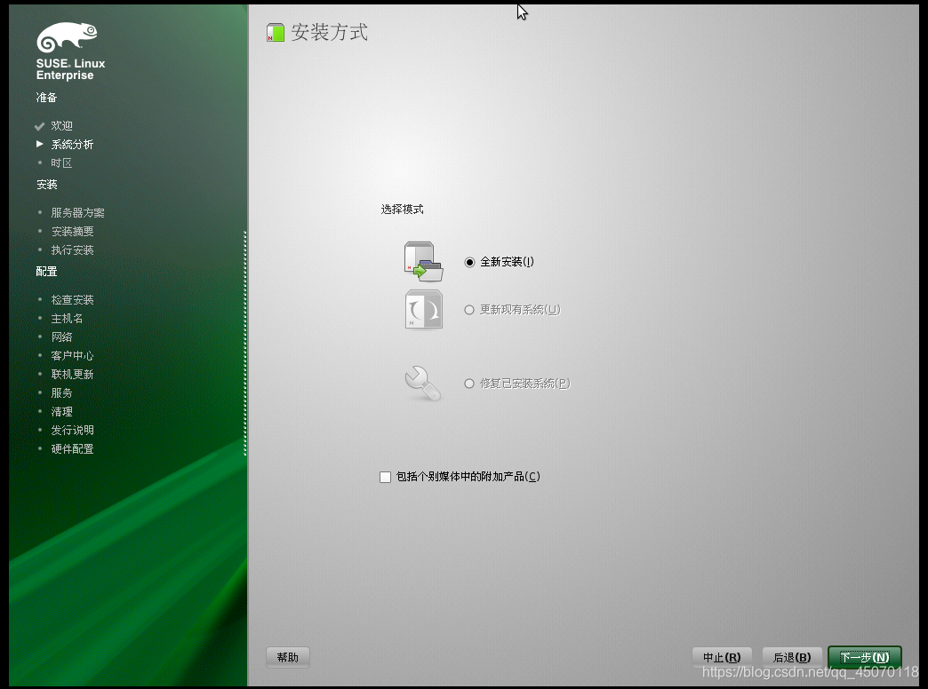Click the 时区 step in sidebar

[x=61, y=163]
